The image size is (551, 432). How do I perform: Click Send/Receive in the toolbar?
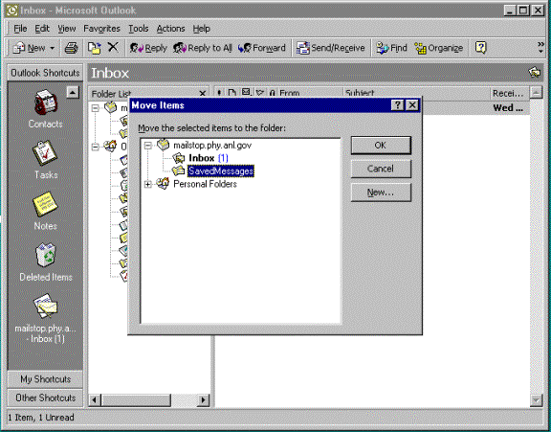330,48
